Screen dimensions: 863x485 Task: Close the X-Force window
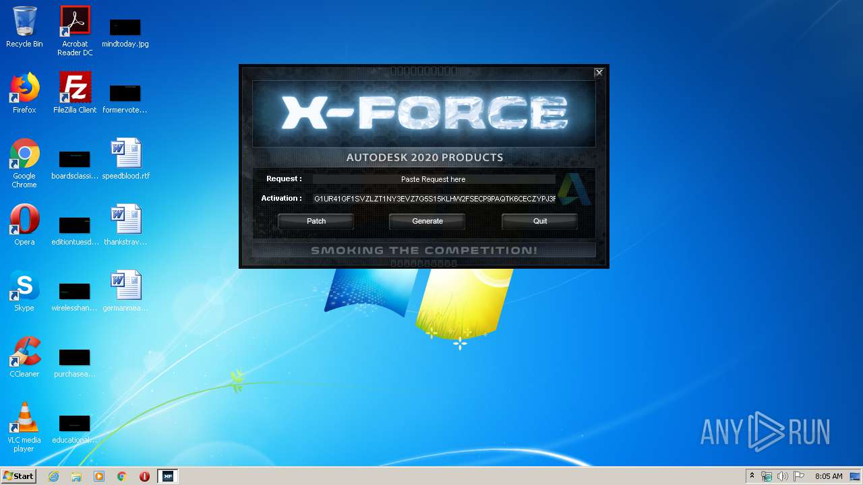[x=599, y=73]
